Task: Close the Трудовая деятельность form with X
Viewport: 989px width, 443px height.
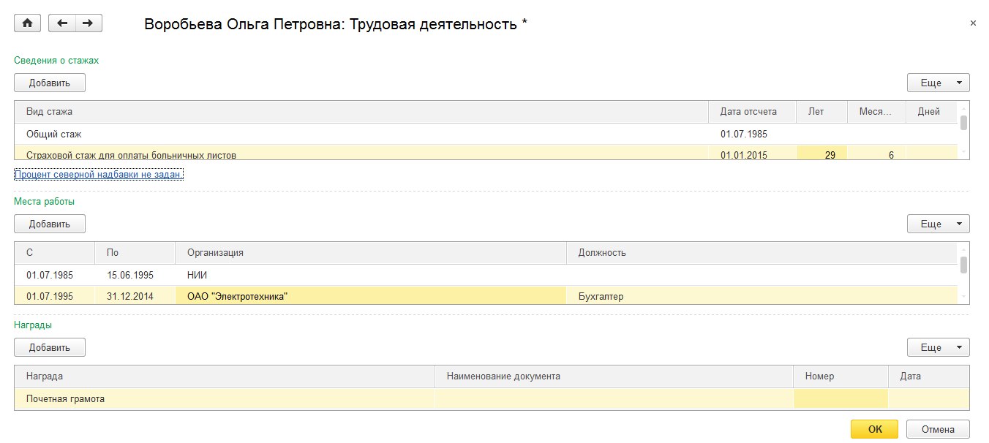Action: 973,23
